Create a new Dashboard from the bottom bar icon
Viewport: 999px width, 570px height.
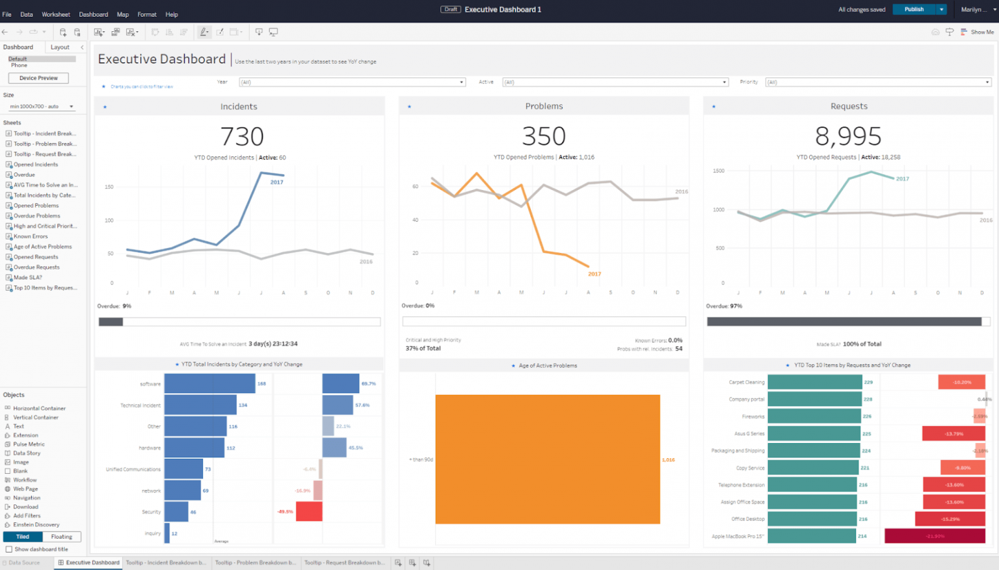412,562
